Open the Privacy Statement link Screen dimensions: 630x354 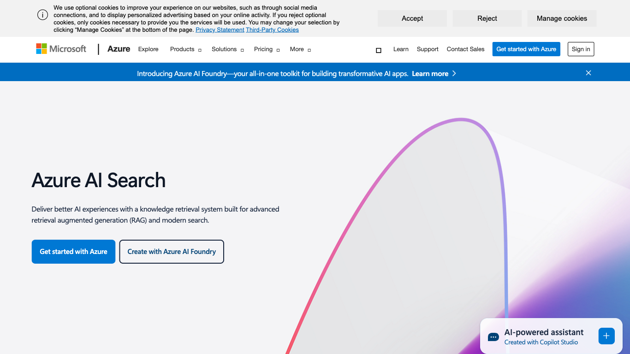point(220,30)
